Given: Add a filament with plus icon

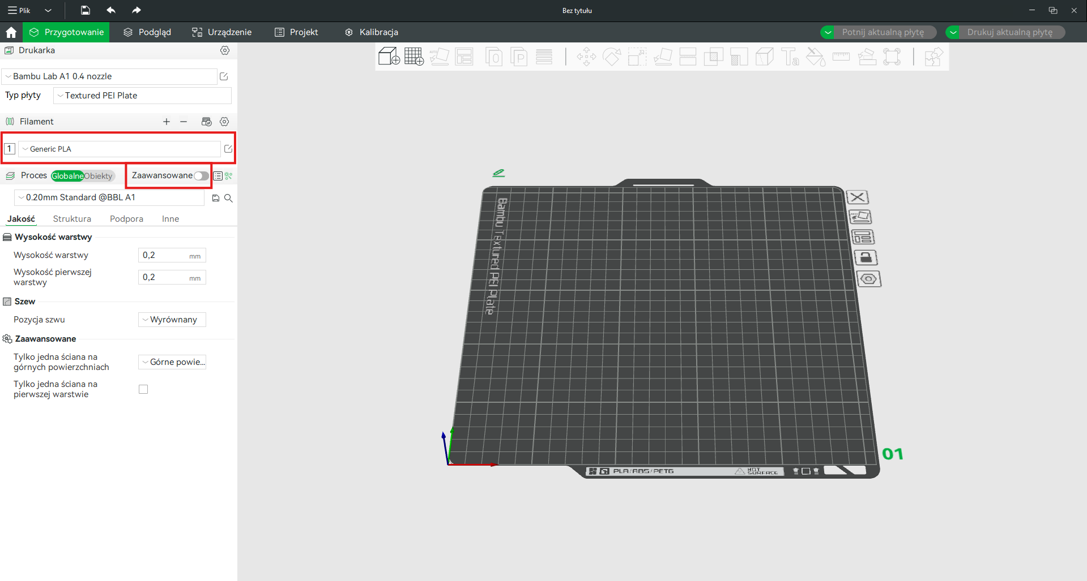Looking at the screenshot, I should (x=166, y=122).
